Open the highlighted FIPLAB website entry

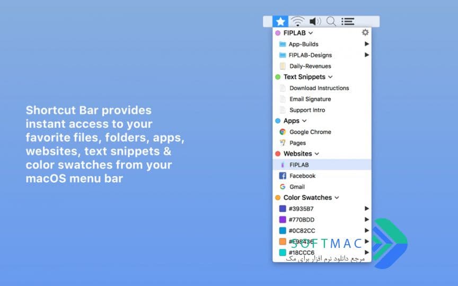pyautogui.click(x=322, y=165)
